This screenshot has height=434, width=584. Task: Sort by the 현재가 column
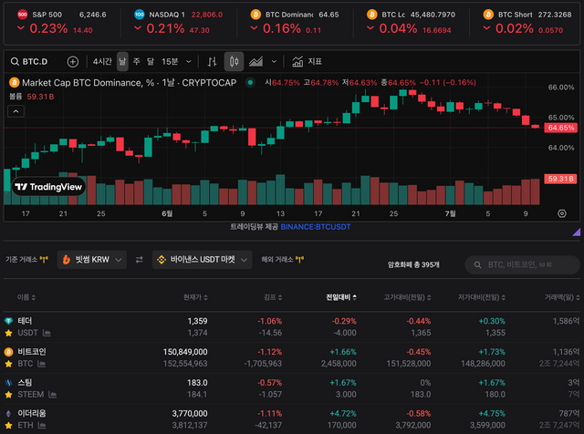pyautogui.click(x=195, y=297)
